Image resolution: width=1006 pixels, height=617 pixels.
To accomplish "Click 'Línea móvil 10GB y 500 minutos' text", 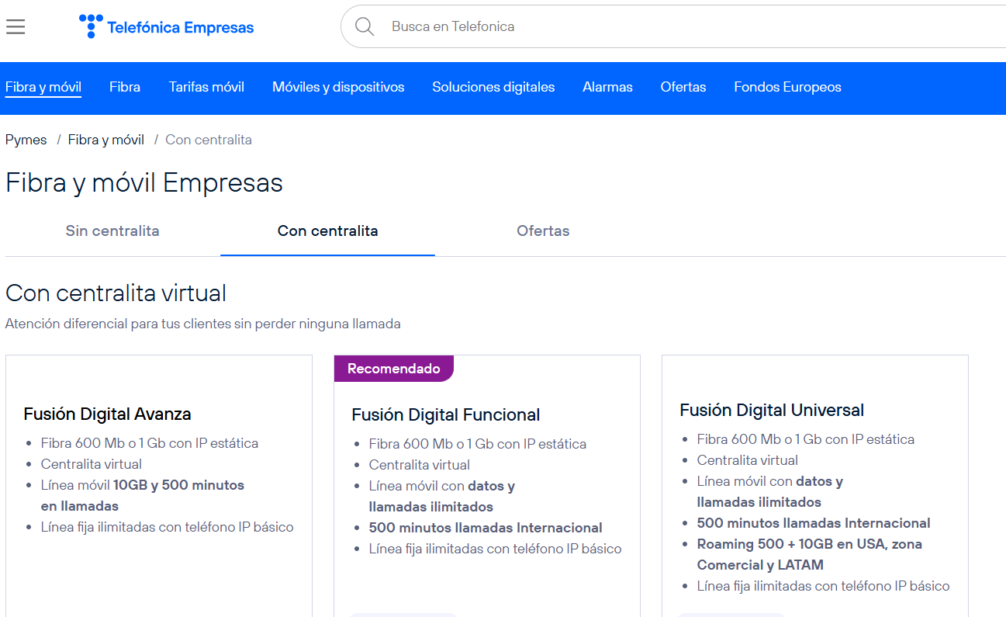I will [x=143, y=495].
